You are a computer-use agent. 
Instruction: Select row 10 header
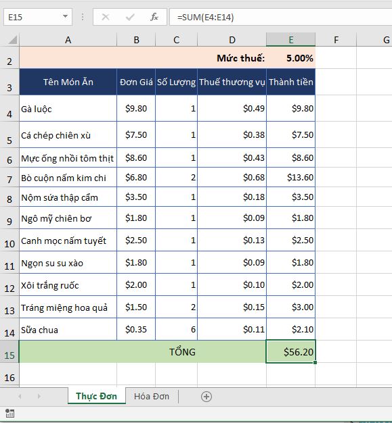[x=9, y=240]
